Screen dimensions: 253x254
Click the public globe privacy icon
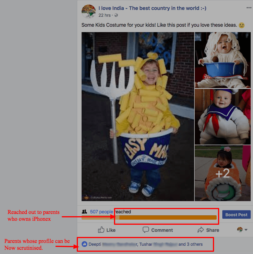pos(116,15)
